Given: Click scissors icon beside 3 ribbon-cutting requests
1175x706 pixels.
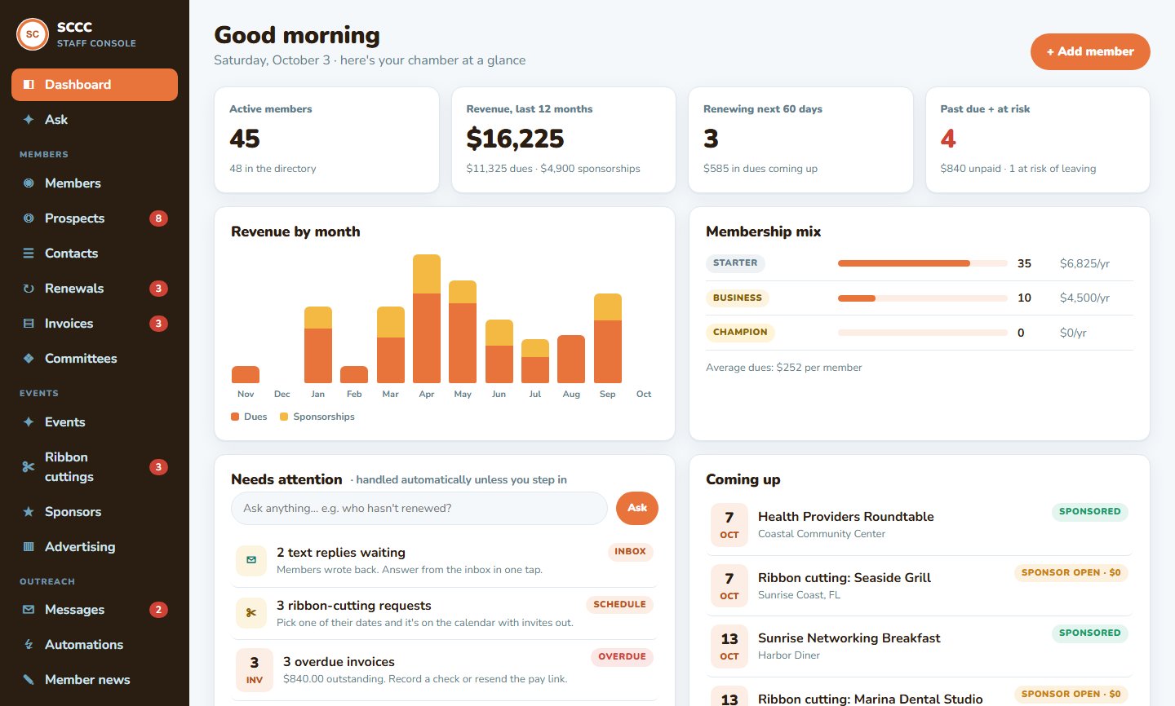Looking at the screenshot, I should click(251, 613).
